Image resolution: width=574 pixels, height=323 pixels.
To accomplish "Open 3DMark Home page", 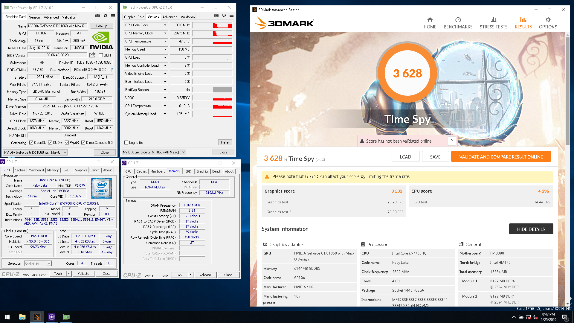I will pyautogui.click(x=430, y=23).
